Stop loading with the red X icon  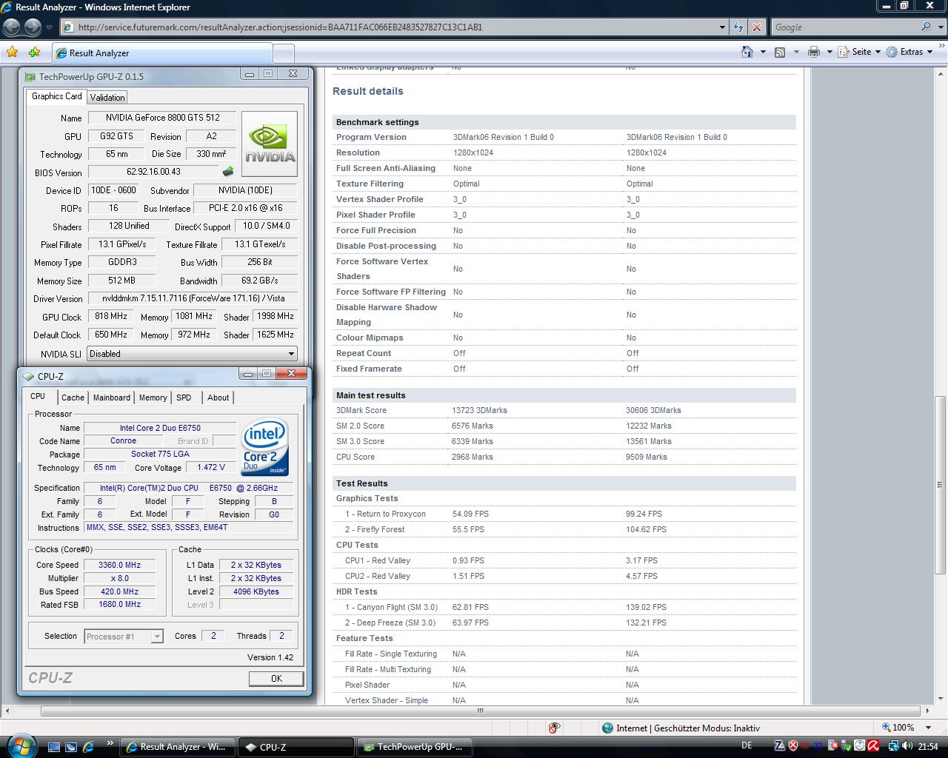[756, 27]
